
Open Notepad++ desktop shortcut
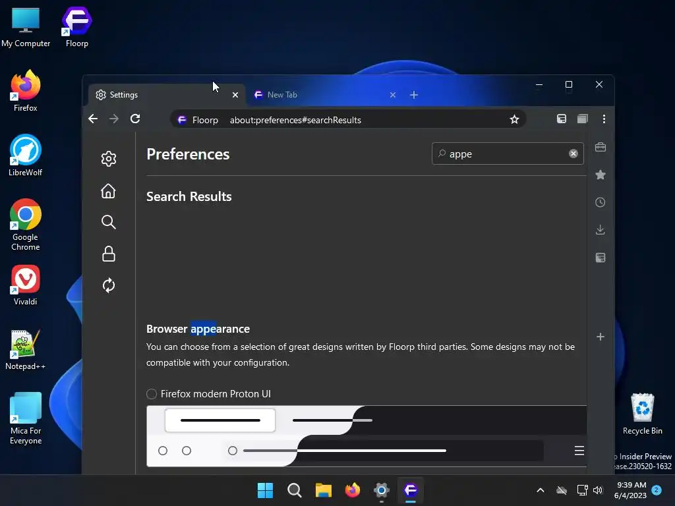pyautogui.click(x=26, y=349)
